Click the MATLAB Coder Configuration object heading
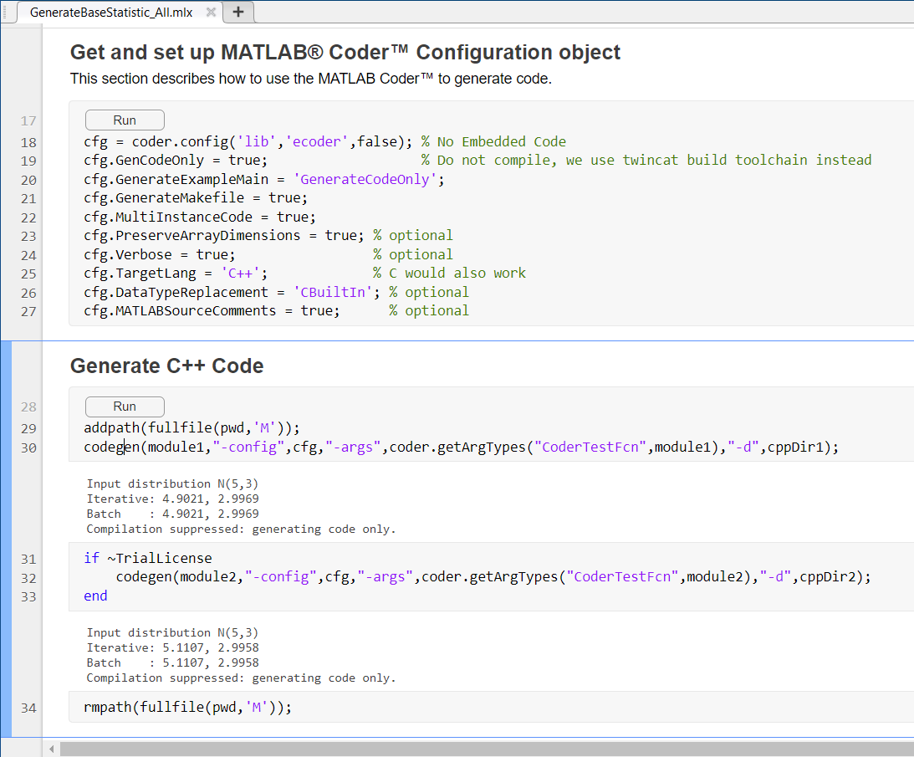This screenshot has height=757, width=914. tap(345, 53)
